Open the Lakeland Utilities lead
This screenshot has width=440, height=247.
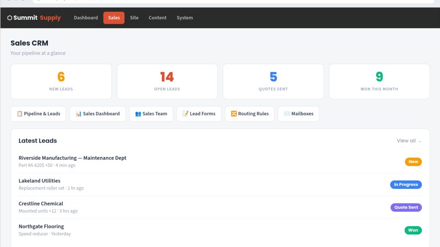(x=220, y=184)
